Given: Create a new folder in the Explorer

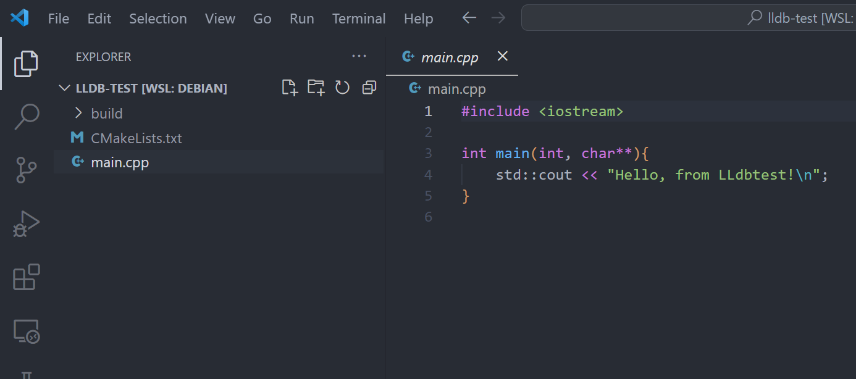Looking at the screenshot, I should [316, 88].
